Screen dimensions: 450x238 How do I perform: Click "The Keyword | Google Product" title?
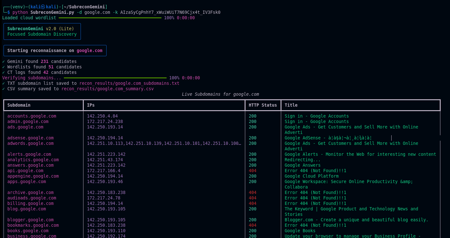351,211
